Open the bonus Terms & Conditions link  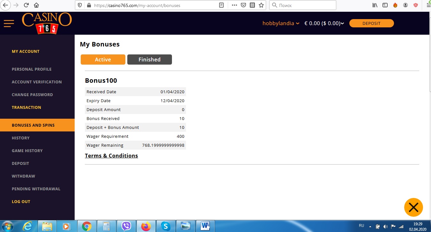click(x=111, y=156)
